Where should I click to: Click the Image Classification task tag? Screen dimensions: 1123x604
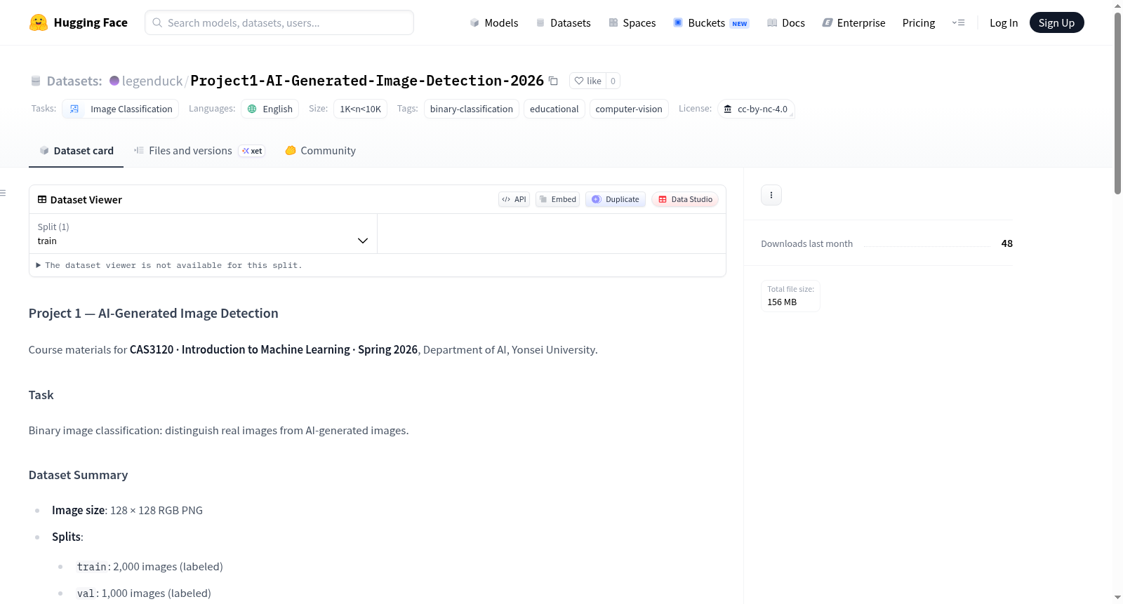pyautogui.click(x=120, y=109)
